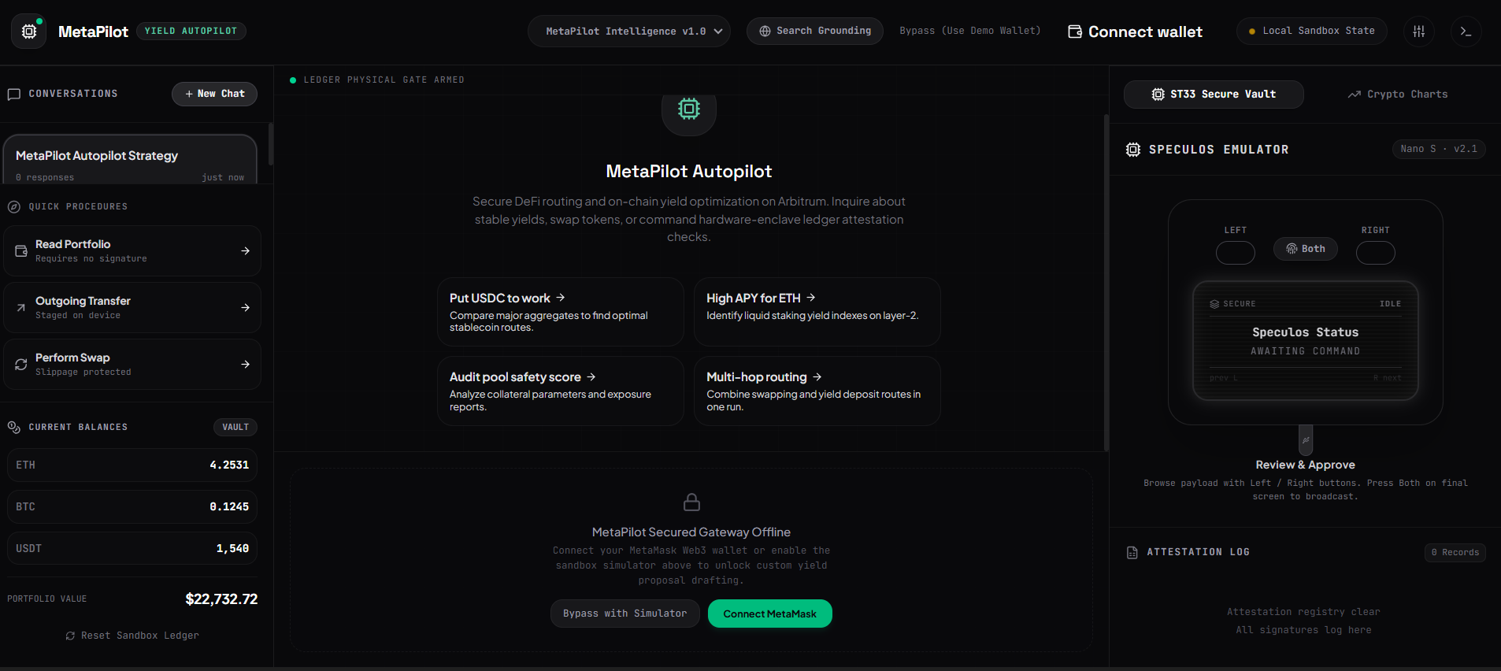Select the High APY for ETH suggestion
Image resolution: width=1501 pixels, height=671 pixels.
[817, 312]
